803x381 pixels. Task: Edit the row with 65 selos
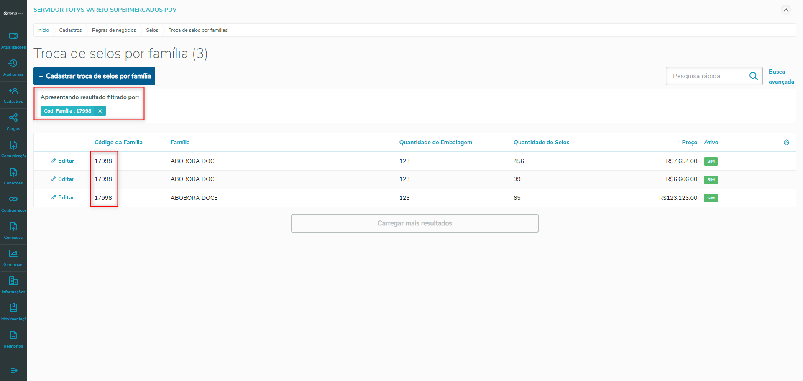pyautogui.click(x=63, y=197)
